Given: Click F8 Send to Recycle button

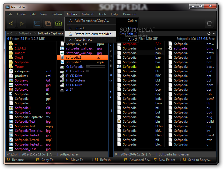Looking at the screenshot, I should pos(197,160).
